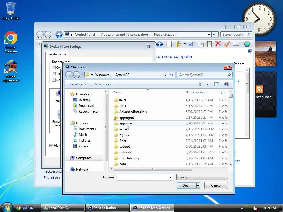283x212 pixels.
Task: Open the Organize dropdown menu
Action: [78, 84]
